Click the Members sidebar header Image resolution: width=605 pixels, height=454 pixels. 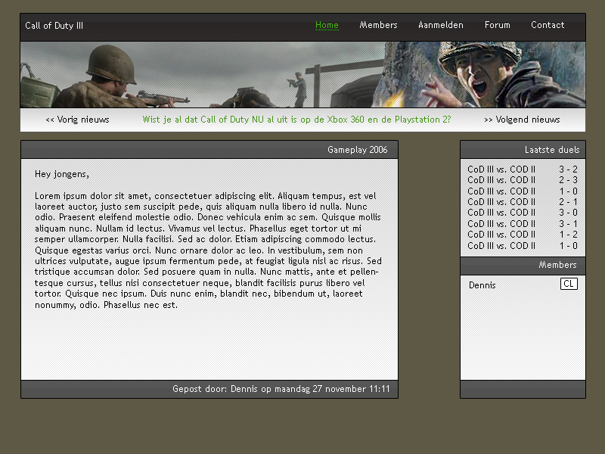click(x=557, y=265)
